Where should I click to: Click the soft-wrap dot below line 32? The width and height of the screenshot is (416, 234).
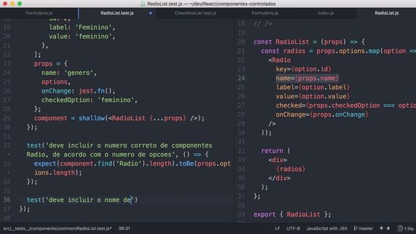(8, 155)
